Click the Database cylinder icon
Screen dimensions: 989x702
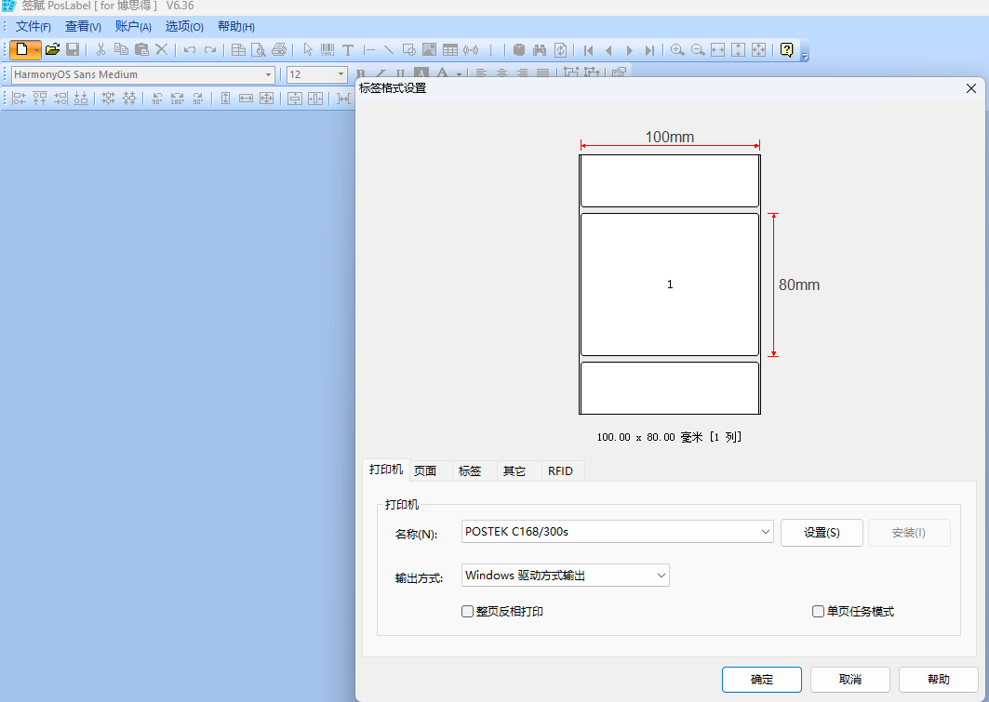tap(519, 50)
